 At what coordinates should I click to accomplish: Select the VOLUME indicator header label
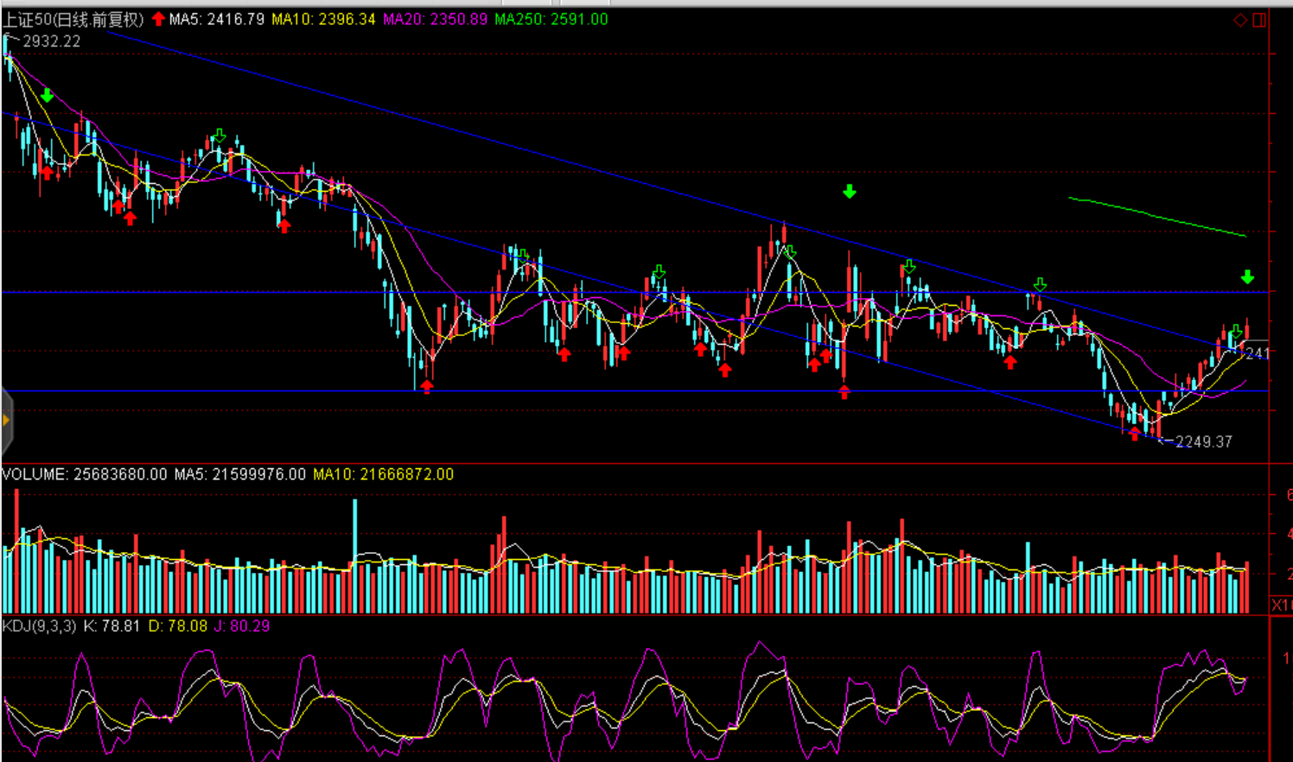35,474
